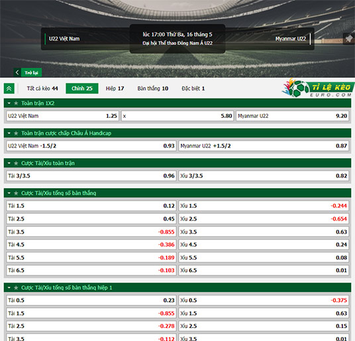Choose Tài 2.5 odds 0.45

click(x=91, y=219)
